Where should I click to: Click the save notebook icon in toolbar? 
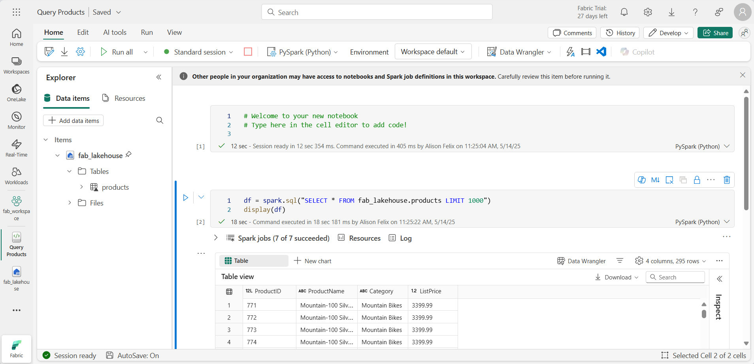[x=49, y=52]
